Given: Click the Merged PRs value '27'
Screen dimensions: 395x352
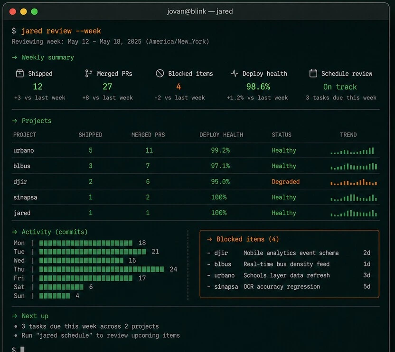Looking at the screenshot, I should 107,87.
